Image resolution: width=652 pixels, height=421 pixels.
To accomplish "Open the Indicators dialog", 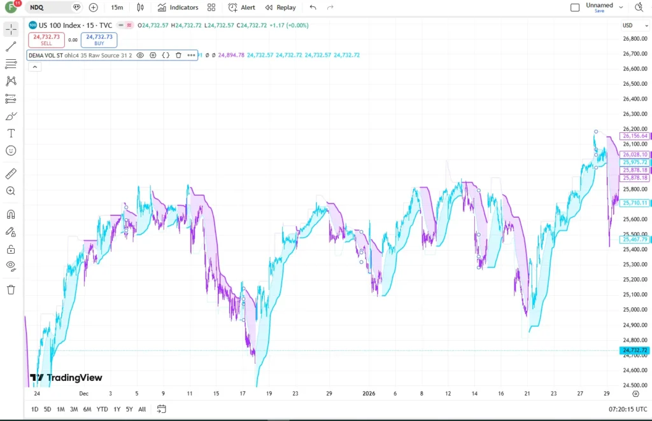I will [x=178, y=8].
